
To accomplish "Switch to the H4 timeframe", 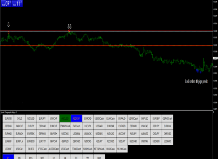I will [x=65, y=157].
